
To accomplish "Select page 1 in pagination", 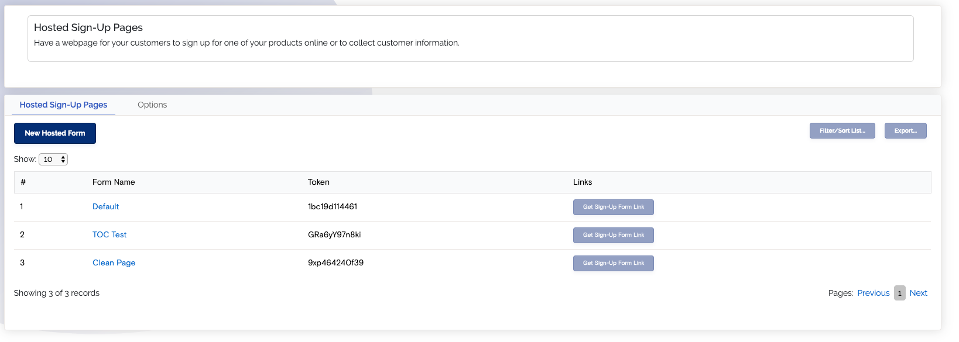I will (x=900, y=293).
